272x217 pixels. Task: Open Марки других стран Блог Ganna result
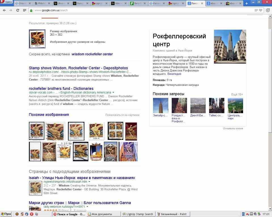[80, 203]
